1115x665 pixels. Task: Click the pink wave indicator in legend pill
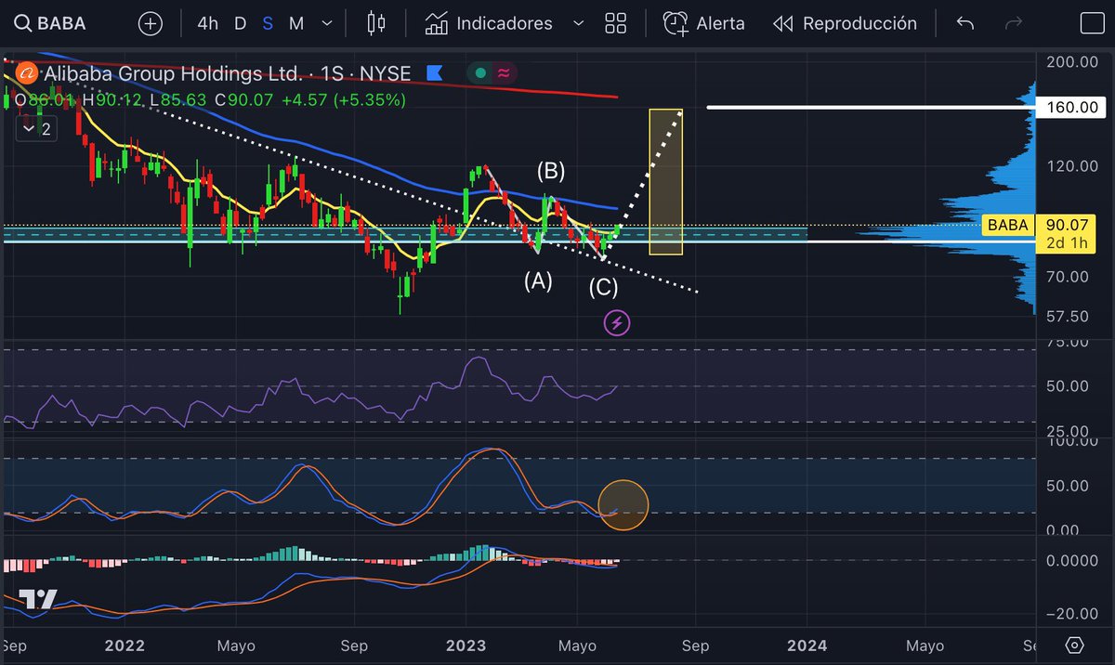505,72
